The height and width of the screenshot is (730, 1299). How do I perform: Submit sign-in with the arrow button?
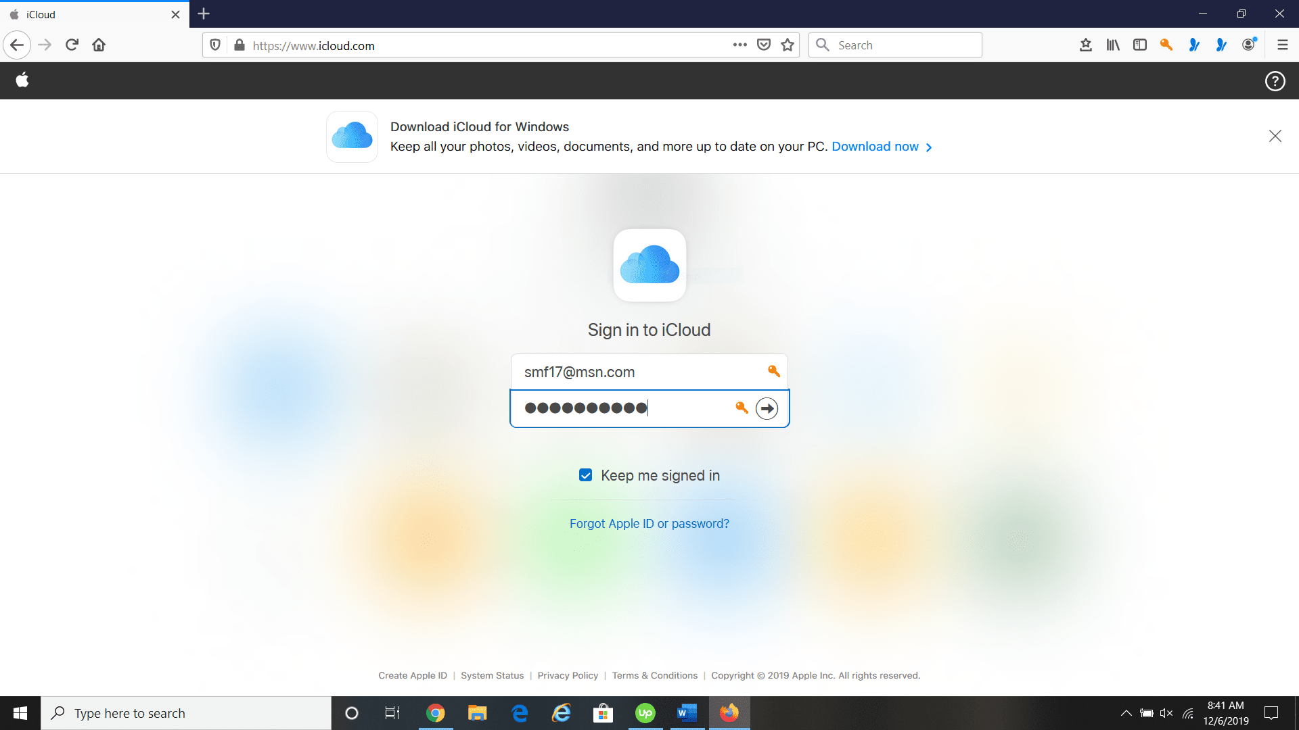click(x=767, y=408)
